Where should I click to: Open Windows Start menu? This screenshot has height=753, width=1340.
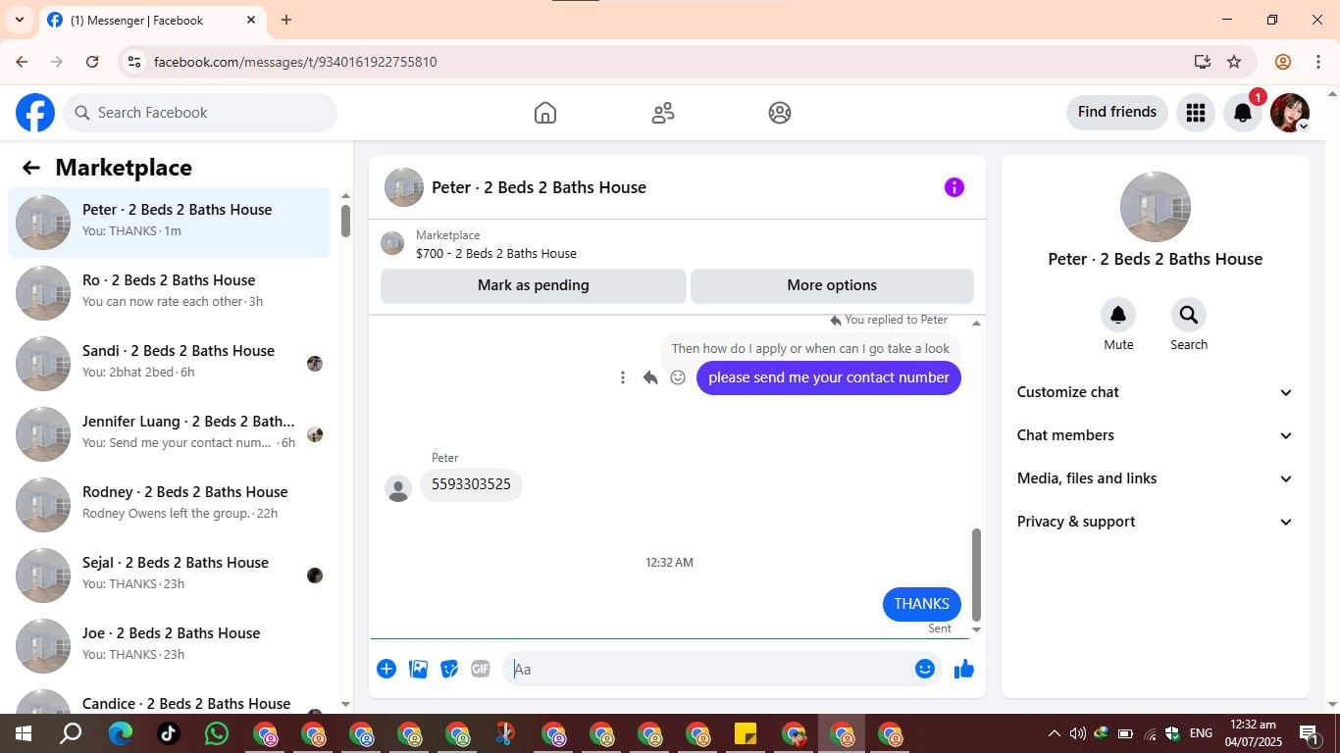pyautogui.click(x=24, y=733)
